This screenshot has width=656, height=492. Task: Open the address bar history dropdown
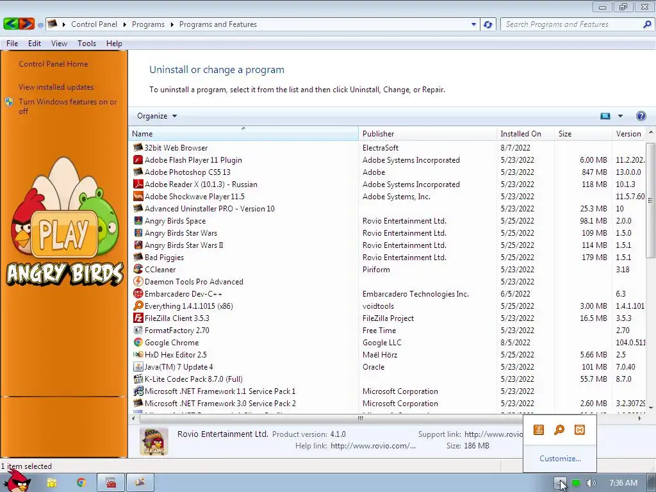tap(473, 24)
